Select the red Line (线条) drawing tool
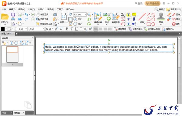This screenshot has height=116, width=182. tap(142, 18)
